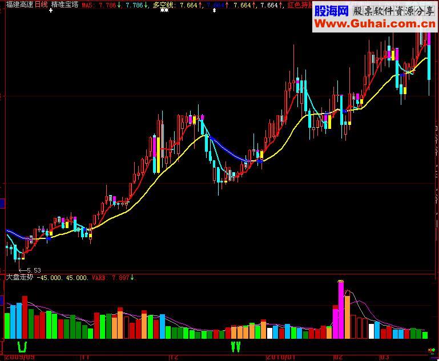This screenshot has width=439, height=361.
Task: Click the green U signal marker
Action: [22, 347]
